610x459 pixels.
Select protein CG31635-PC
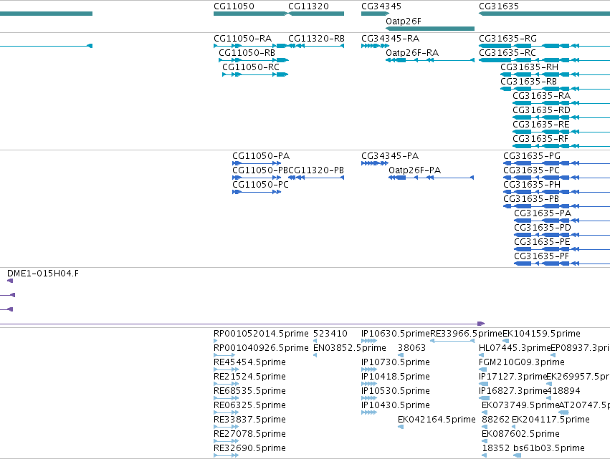click(x=531, y=170)
